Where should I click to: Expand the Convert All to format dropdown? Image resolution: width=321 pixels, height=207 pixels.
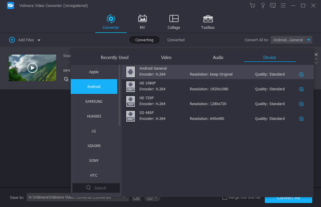coord(308,40)
